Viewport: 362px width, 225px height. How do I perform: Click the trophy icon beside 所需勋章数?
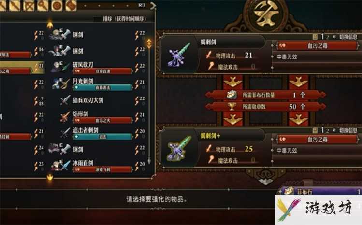232,106
